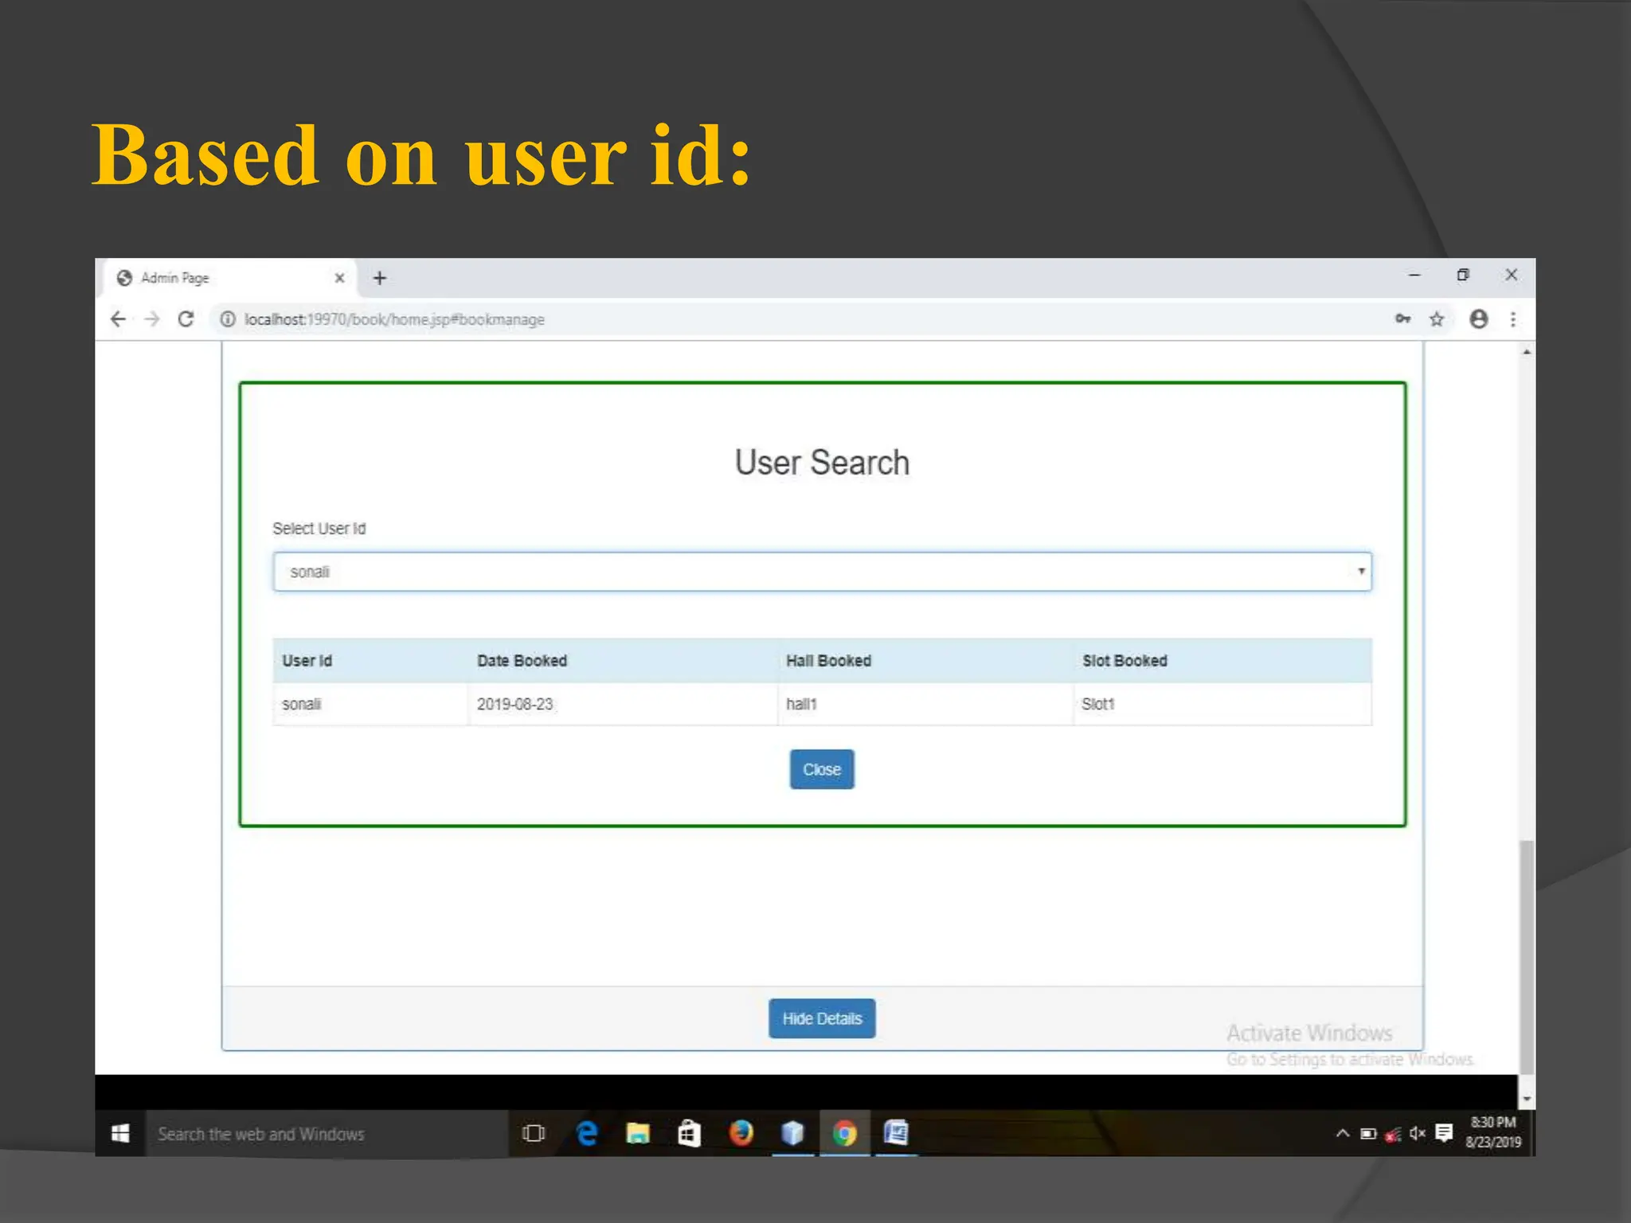Viewport: 1631px width, 1223px height.
Task: Open the cube app icon in taskbar
Action: coord(792,1133)
